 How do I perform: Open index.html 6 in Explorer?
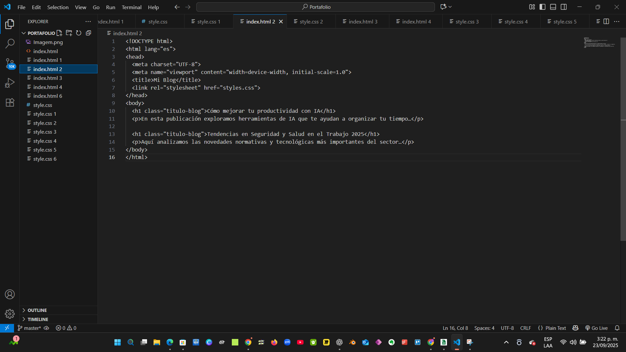coord(59,96)
